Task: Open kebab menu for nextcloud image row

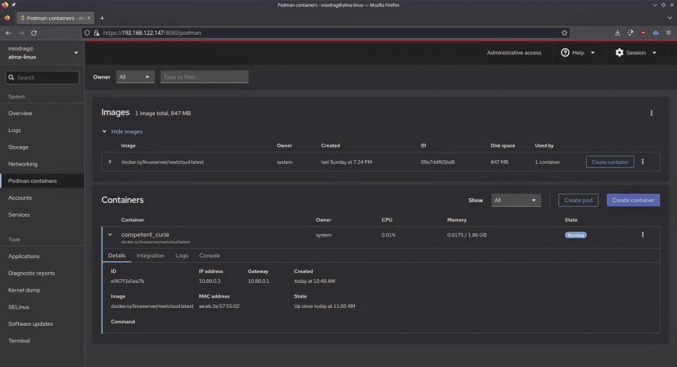Action: 643,162
